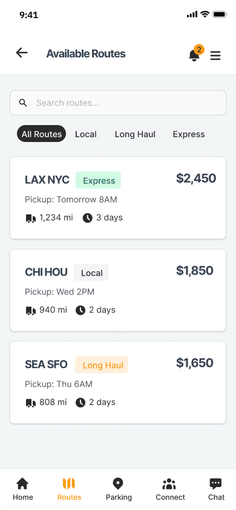Click the Long Haul badge on SEA SFO

coord(102,365)
